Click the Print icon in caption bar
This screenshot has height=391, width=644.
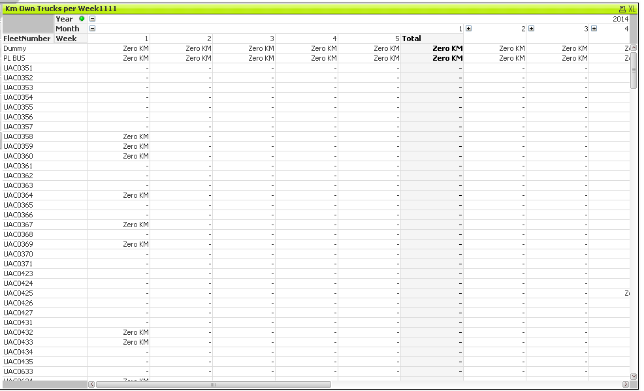622,8
